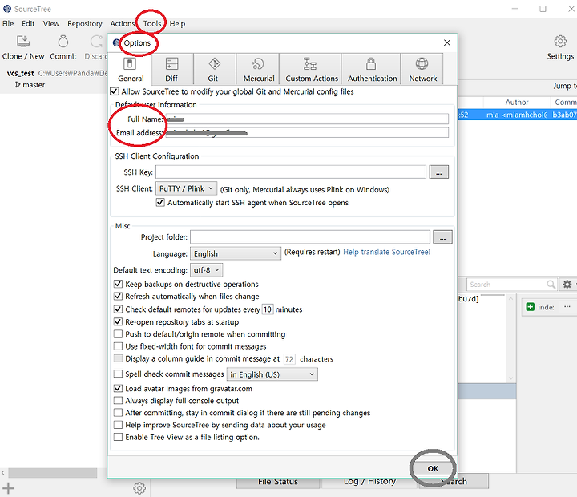Toggle Allow SourceTree to modify global config
The image size is (577, 497).
[x=114, y=91]
